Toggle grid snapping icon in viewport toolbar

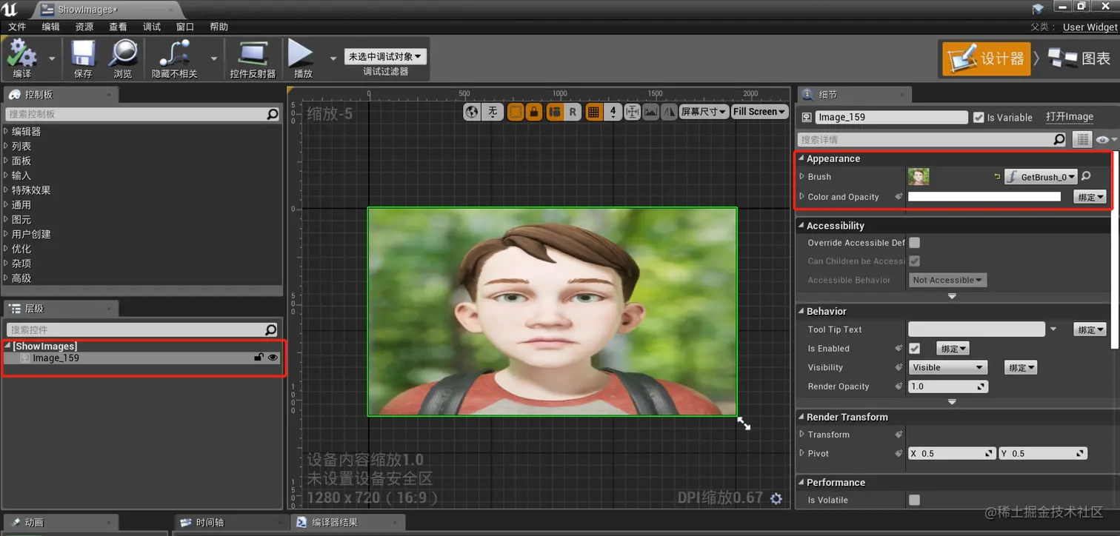click(x=593, y=112)
